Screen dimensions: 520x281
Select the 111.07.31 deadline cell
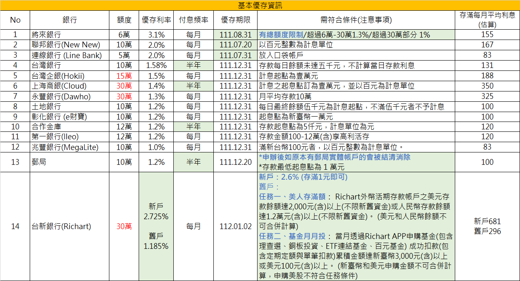tap(235, 55)
